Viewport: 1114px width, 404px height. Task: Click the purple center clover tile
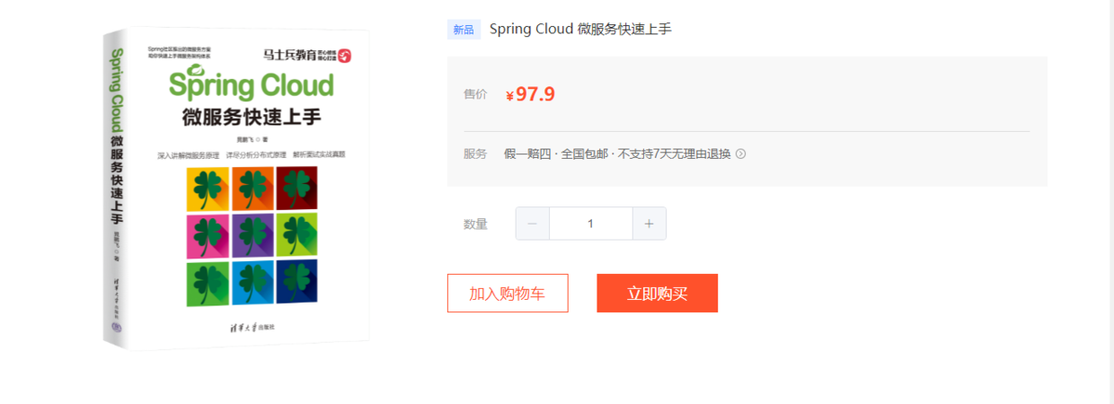coord(252,235)
